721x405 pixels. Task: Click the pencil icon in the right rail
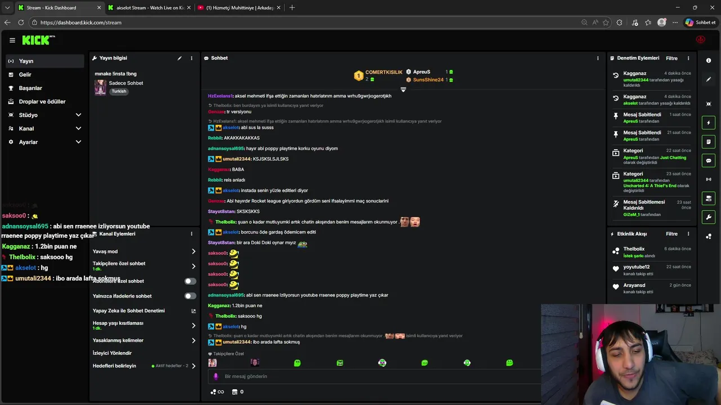[x=709, y=79]
